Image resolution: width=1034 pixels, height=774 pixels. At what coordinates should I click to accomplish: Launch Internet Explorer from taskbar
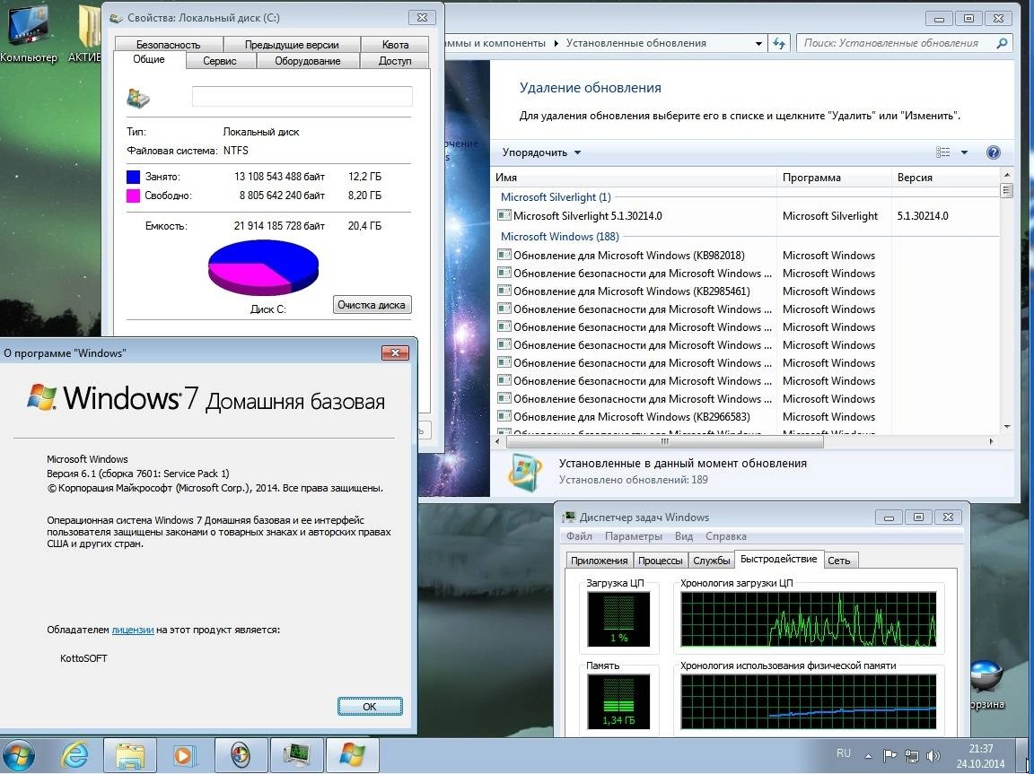75,756
